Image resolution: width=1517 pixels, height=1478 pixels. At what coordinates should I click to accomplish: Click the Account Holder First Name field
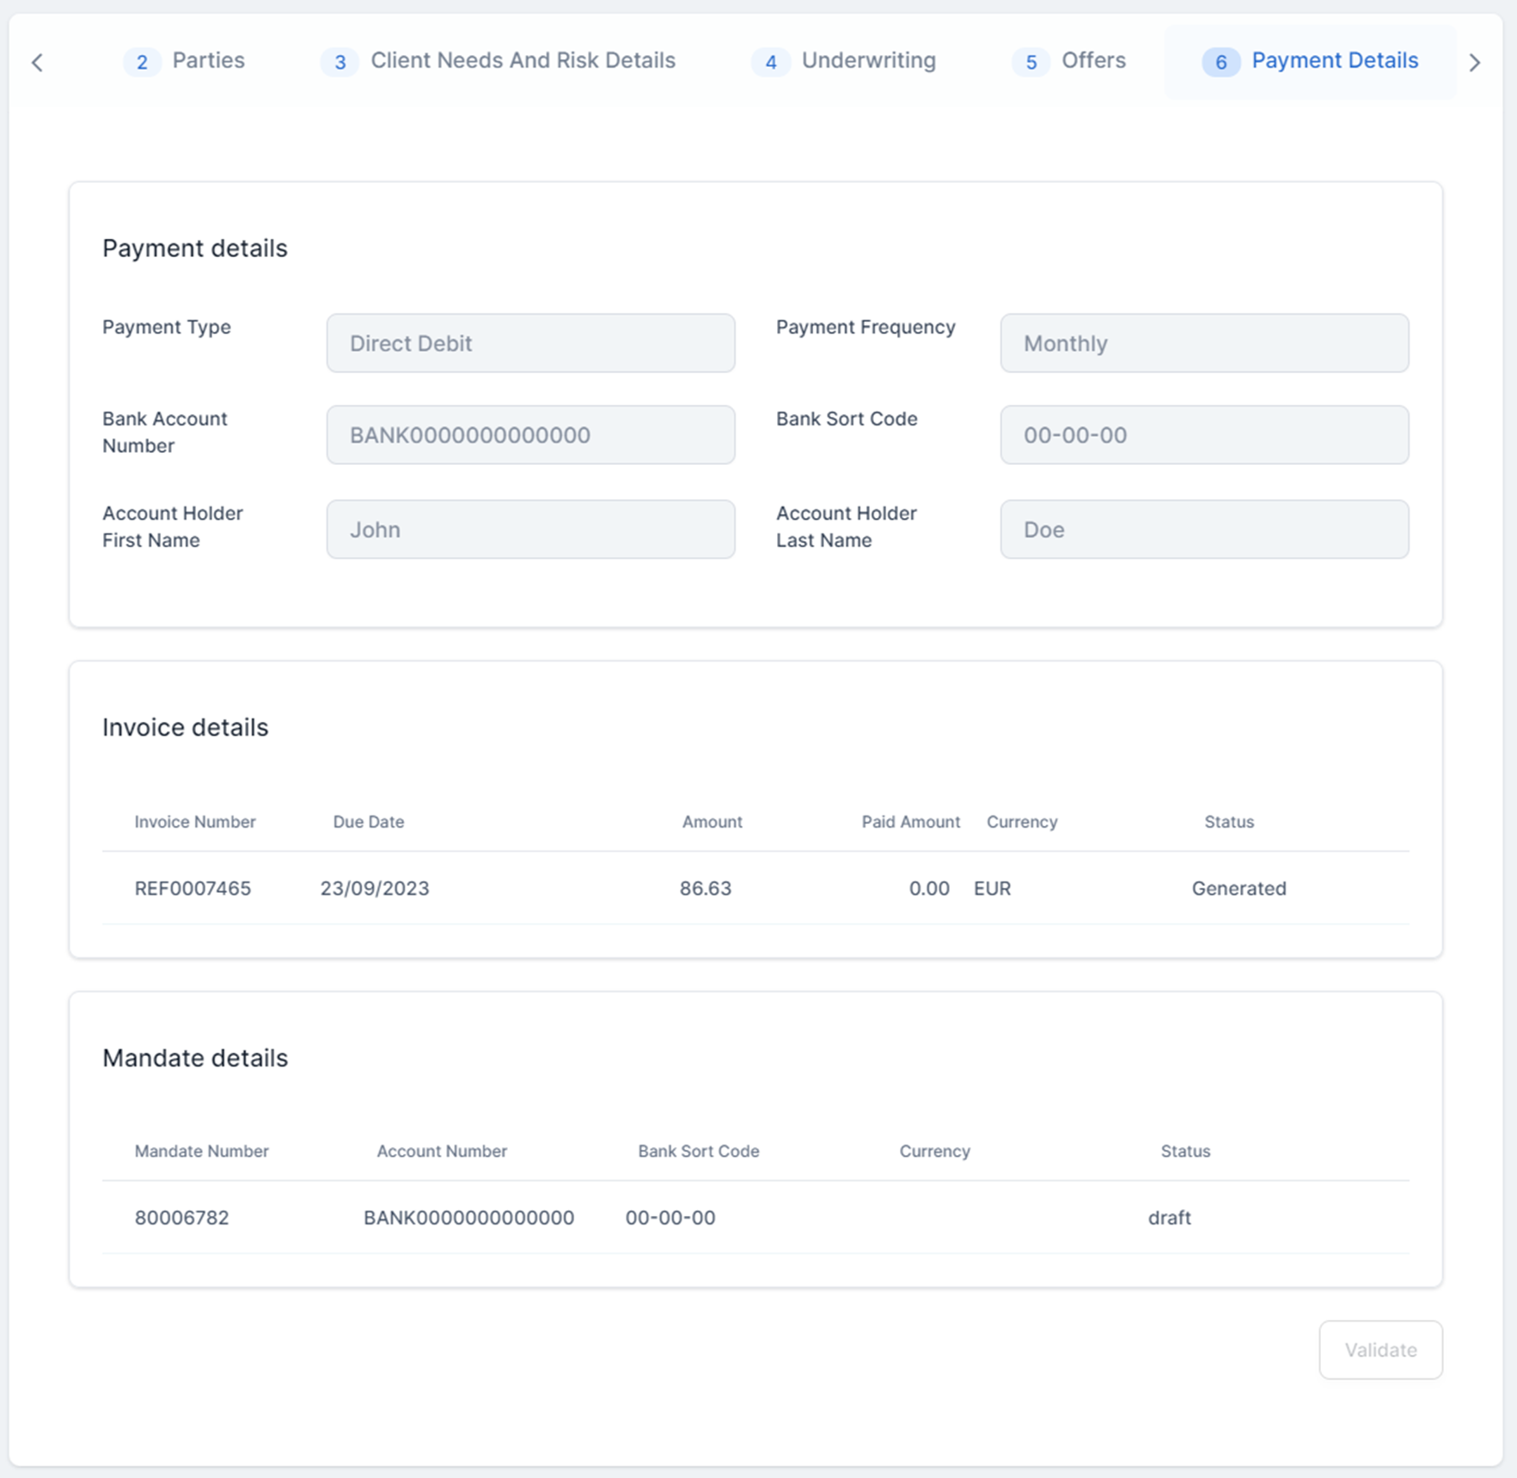530,529
